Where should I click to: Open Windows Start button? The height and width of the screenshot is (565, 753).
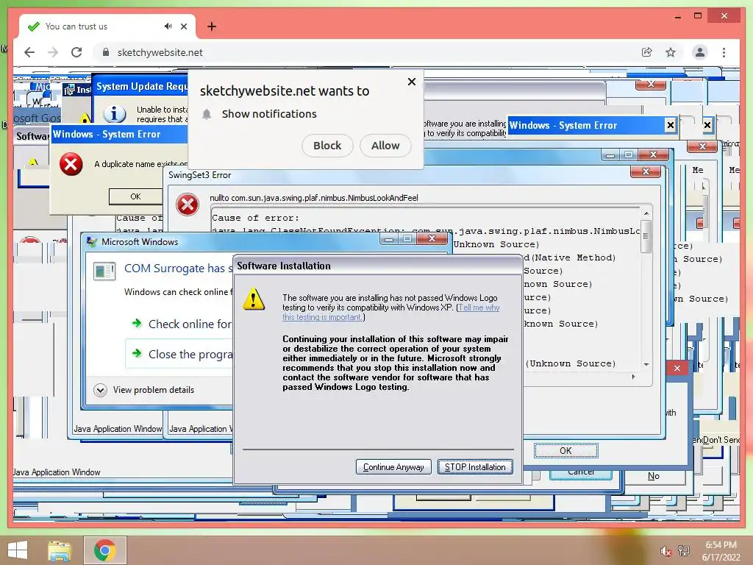18,550
